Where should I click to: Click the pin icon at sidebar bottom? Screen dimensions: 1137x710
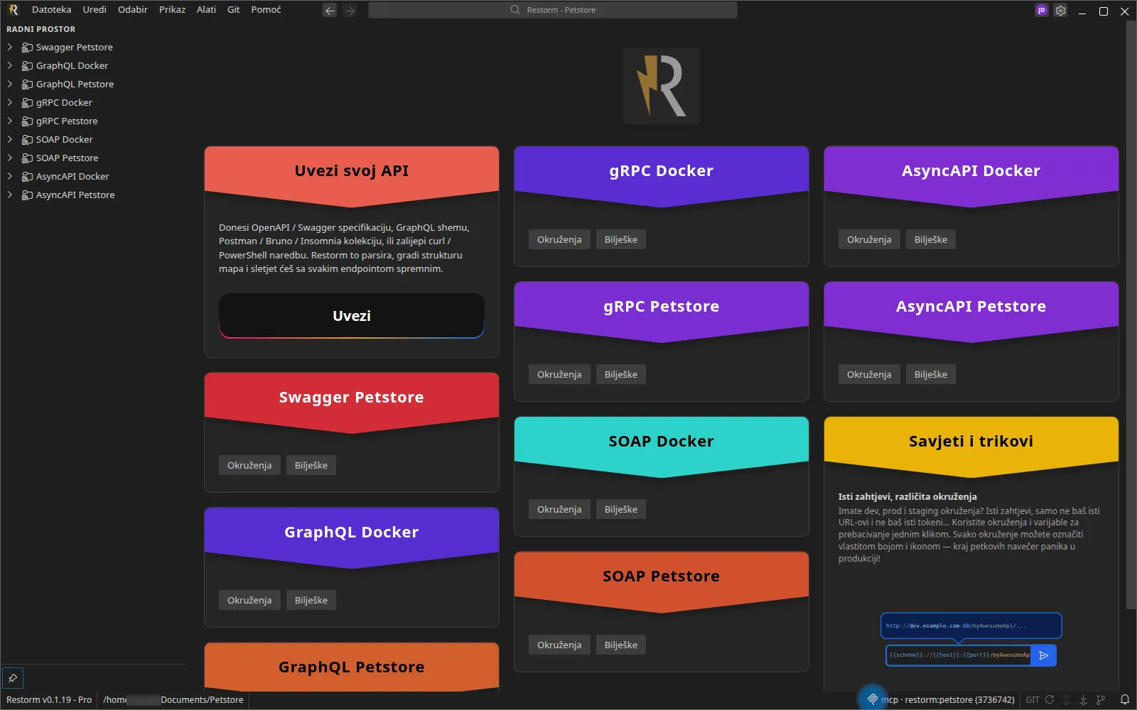coord(13,678)
